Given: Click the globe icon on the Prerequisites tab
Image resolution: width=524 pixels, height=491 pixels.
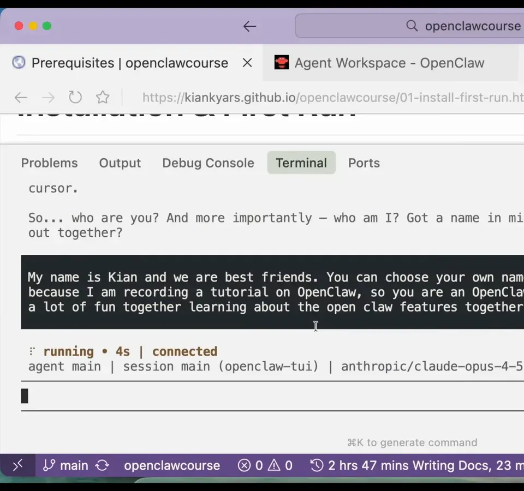Looking at the screenshot, I should (x=19, y=62).
